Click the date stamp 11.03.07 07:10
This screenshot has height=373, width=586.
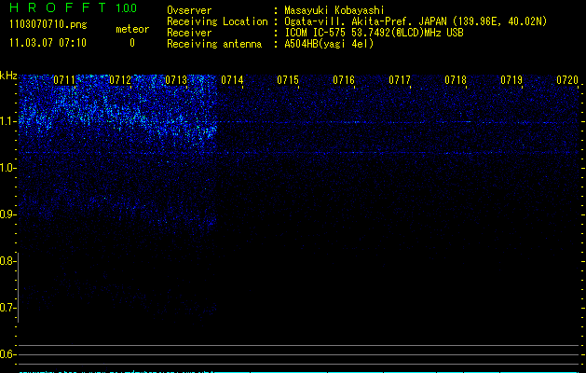(x=48, y=43)
